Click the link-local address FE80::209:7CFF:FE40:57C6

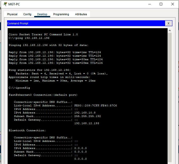pos(96,106)
